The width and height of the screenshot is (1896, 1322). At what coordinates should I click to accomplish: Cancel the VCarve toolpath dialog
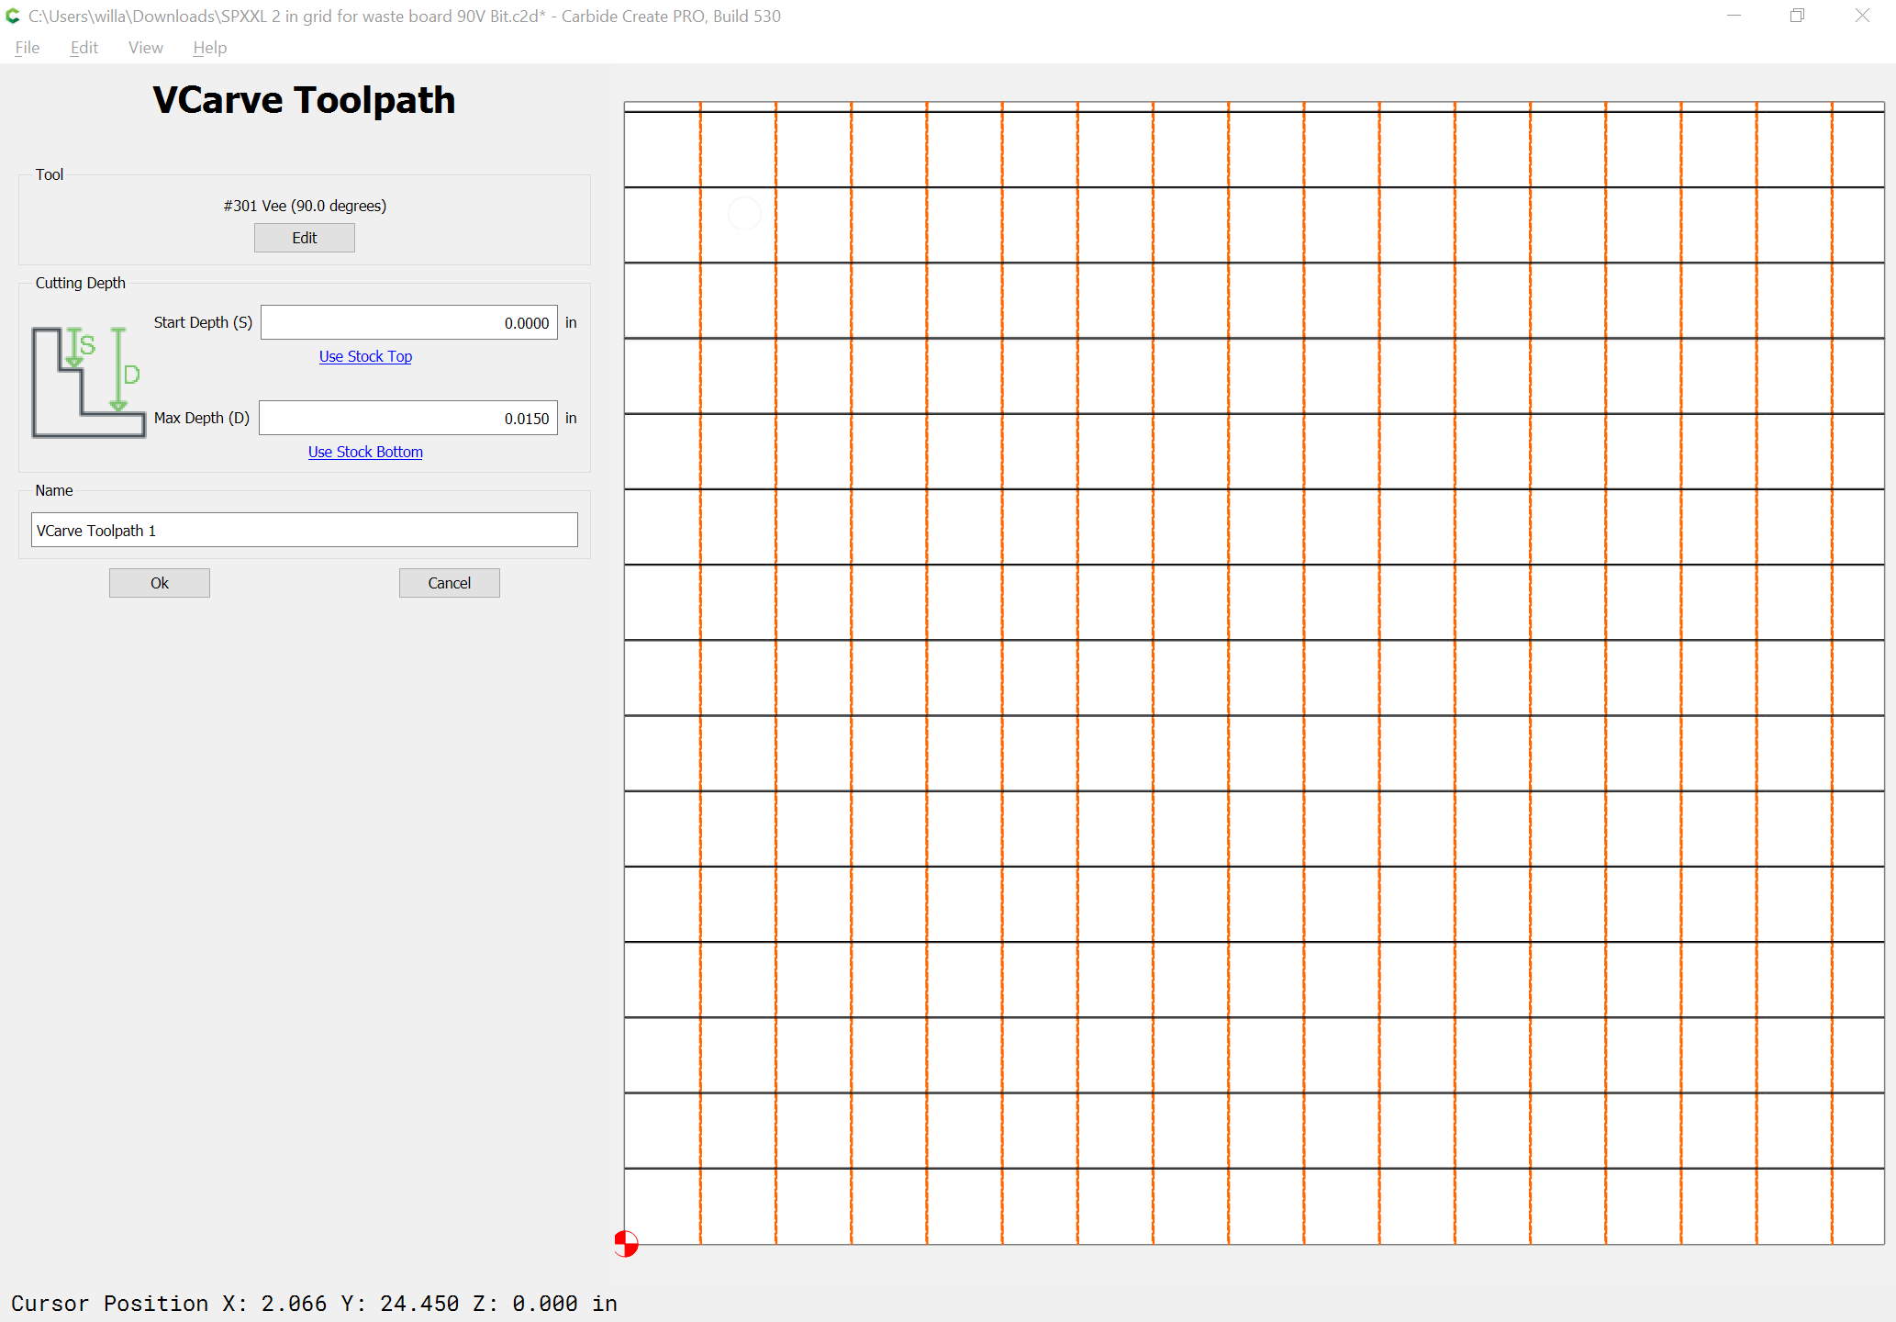(450, 583)
